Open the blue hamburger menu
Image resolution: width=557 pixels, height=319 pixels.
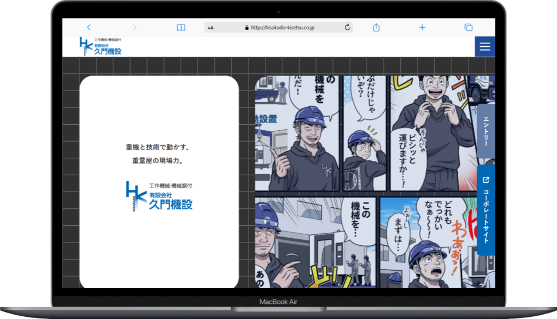point(485,47)
